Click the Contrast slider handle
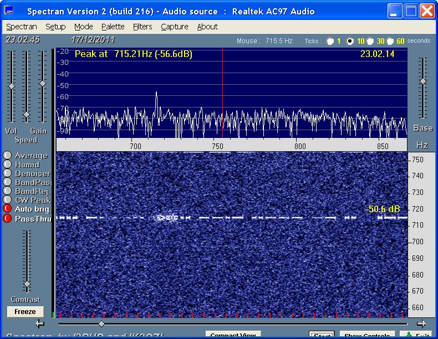 pos(27,284)
